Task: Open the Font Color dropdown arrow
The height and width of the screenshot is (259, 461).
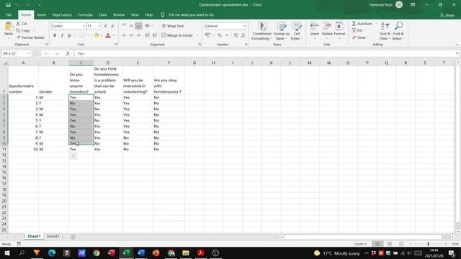Action: point(114,35)
